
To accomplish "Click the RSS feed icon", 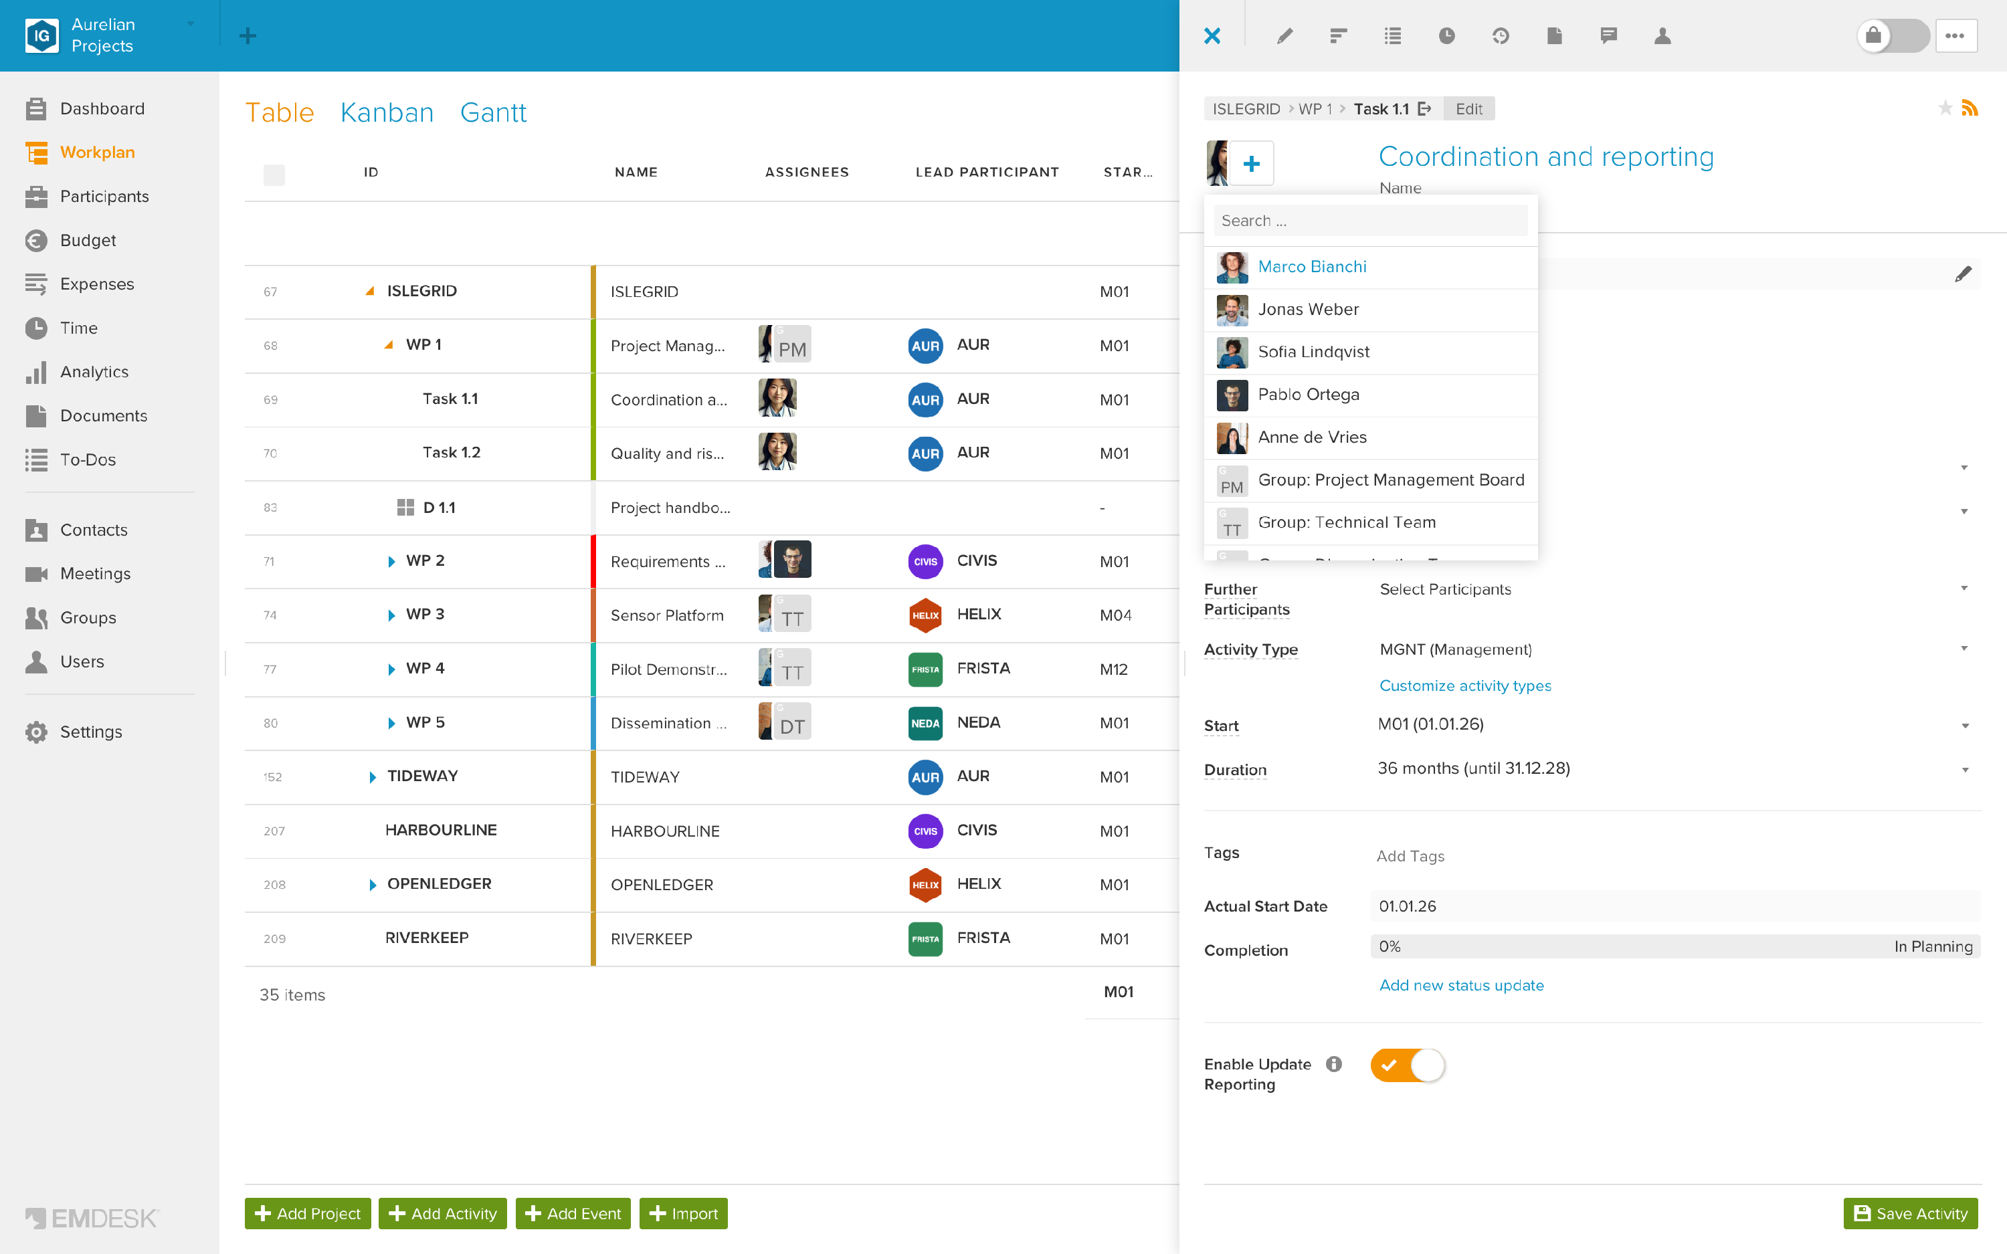I will tap(1970, 108).
